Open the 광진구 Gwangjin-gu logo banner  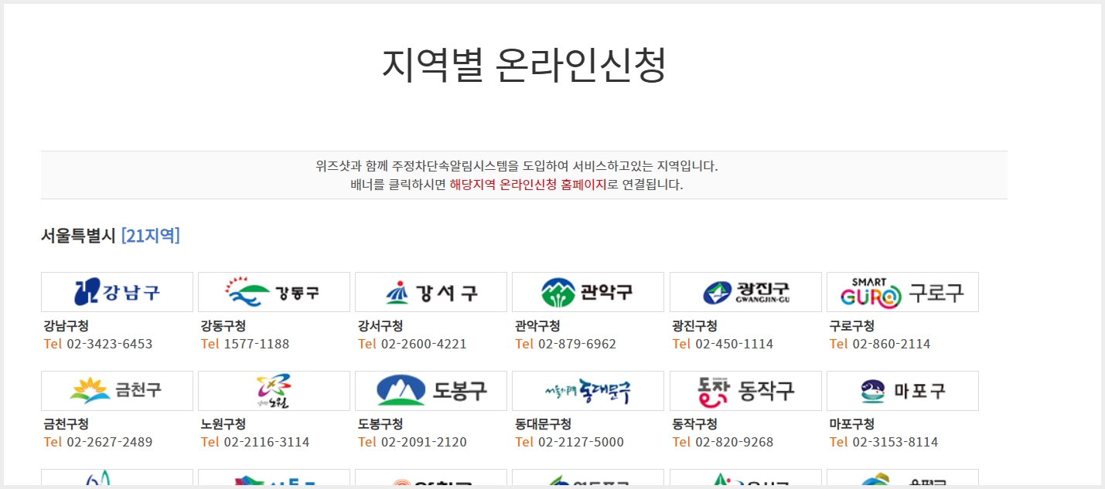(x=745, y=292)
